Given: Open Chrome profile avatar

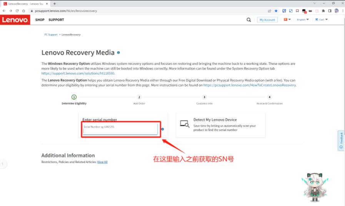Looking at the screenshot, I should pos(337,11).
